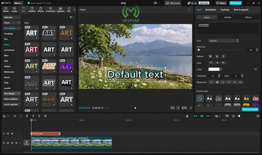Click the white text Color swatch
The width and height of the screenshot is (262, 155).
[214, 69]
